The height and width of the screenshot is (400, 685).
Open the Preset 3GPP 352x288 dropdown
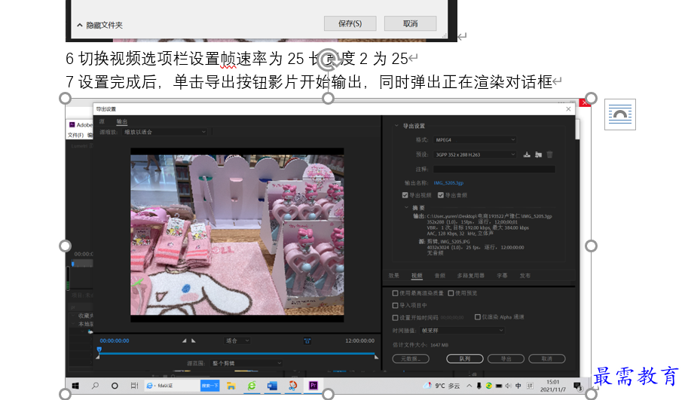475,154
